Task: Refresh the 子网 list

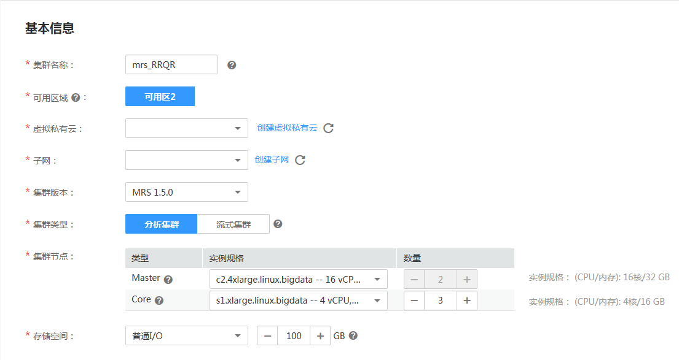Action: [300, 160]
